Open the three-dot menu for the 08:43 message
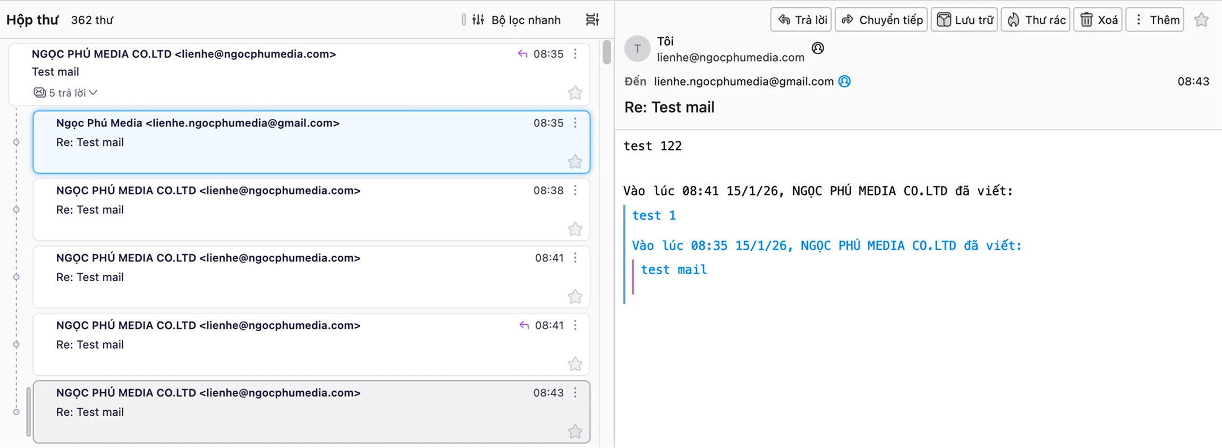The width and height of the screenshot is (1222, 448). 575,393
